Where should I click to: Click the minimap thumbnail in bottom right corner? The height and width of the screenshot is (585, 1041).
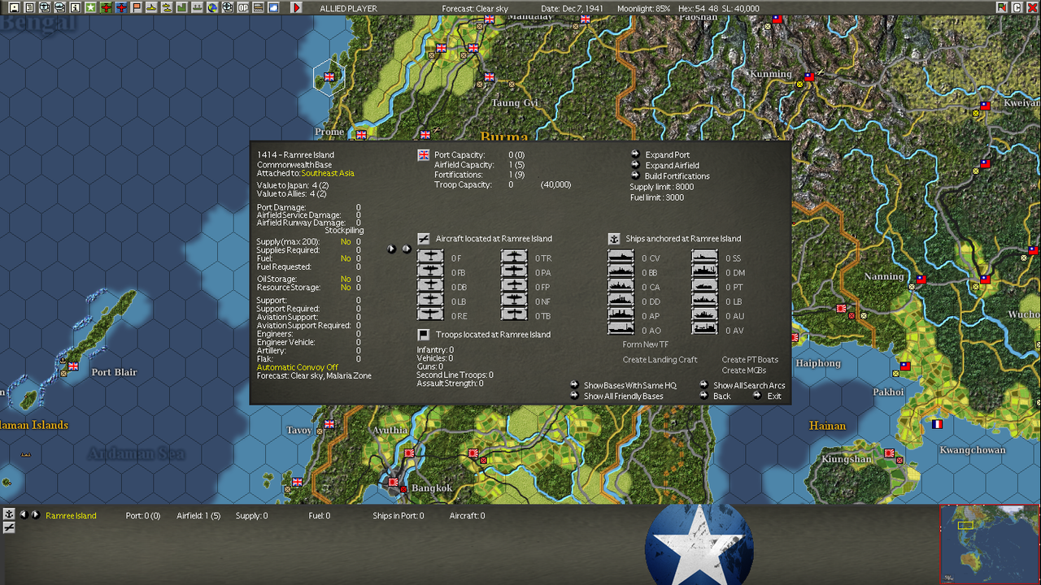click(x=990, y=544)
